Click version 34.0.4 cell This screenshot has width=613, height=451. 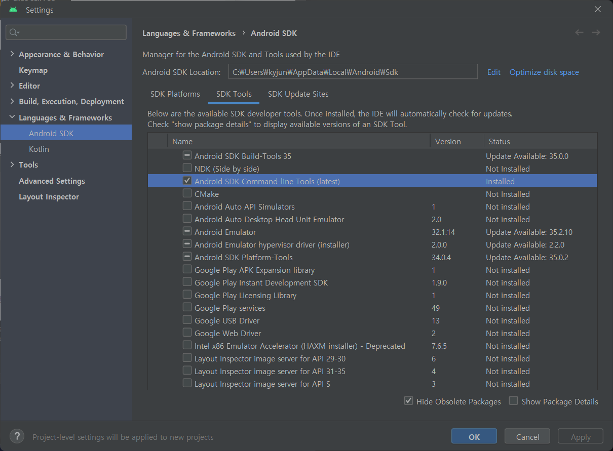pyautogui.click(x=441, y=257)
